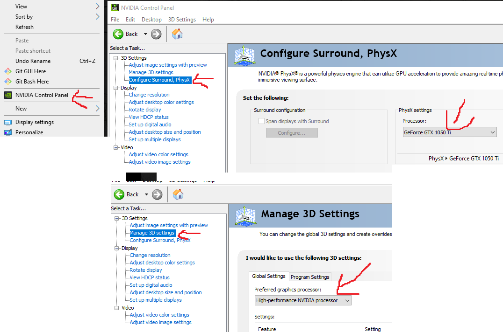Image resolution: width=503 pixels, height=332 pixels.
Task: Click the Git GUI Here icon in context menu
Action: pos(8,71)
